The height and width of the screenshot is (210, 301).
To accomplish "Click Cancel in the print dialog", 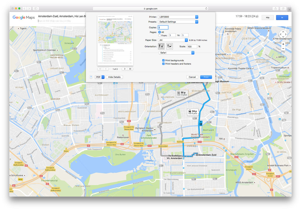I will click(192, 77).
